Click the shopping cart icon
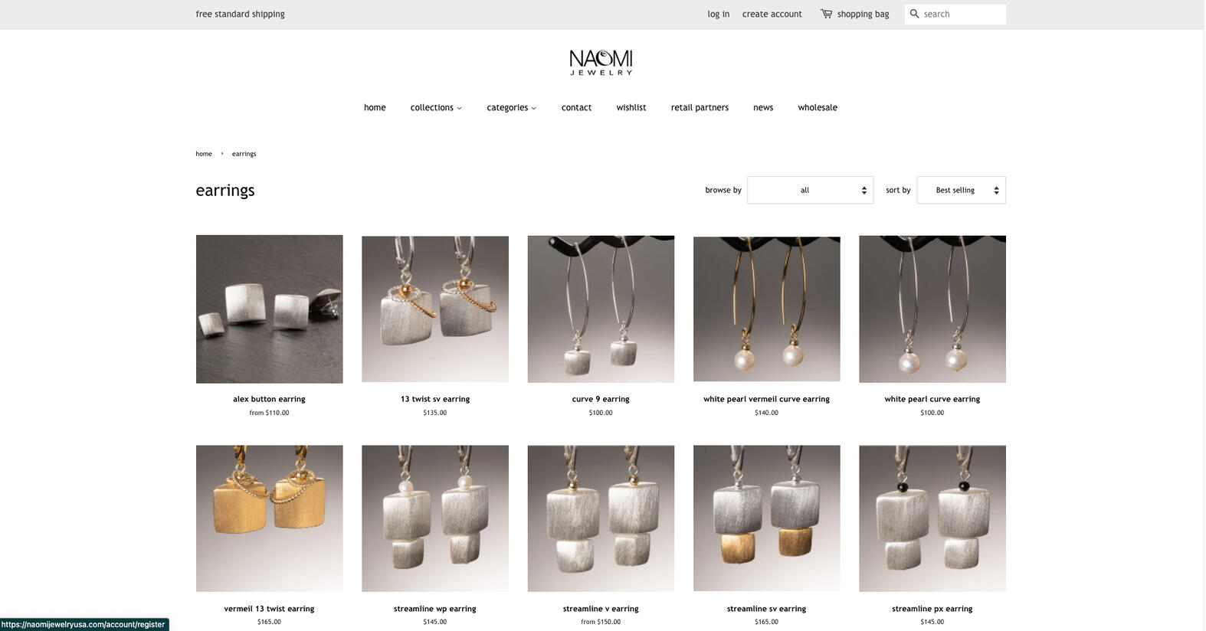Image resolution: width=1206 pixels, height=631 pixels. tap(826, 14)
